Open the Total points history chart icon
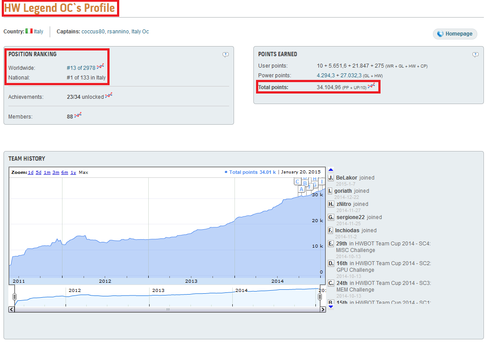 tap(371, 86)
